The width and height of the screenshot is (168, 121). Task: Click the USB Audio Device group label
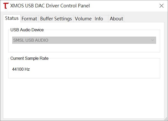coord(27,30)
